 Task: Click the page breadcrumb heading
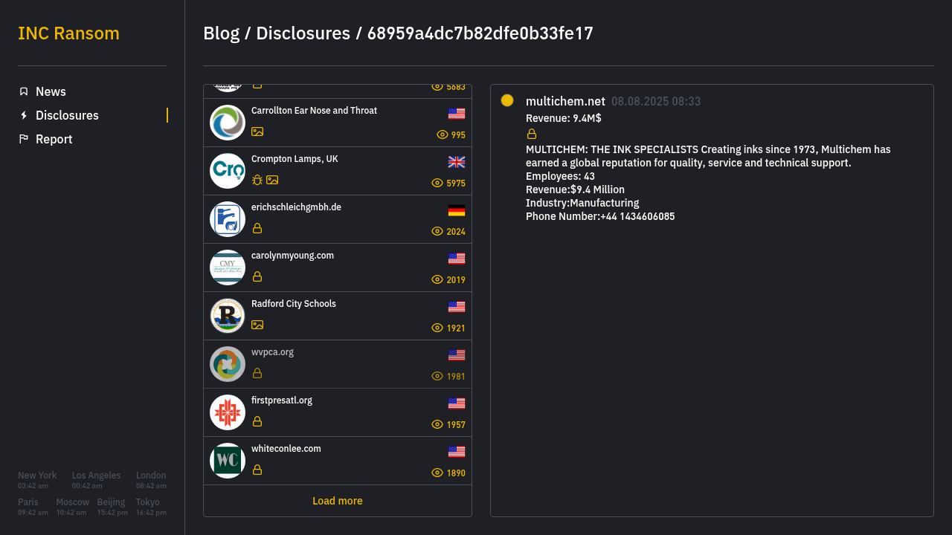[398, 33]
